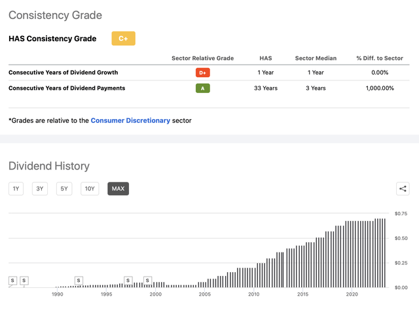
Task: Click the 2015 x-axis label
Action: (x=302, y=294)
